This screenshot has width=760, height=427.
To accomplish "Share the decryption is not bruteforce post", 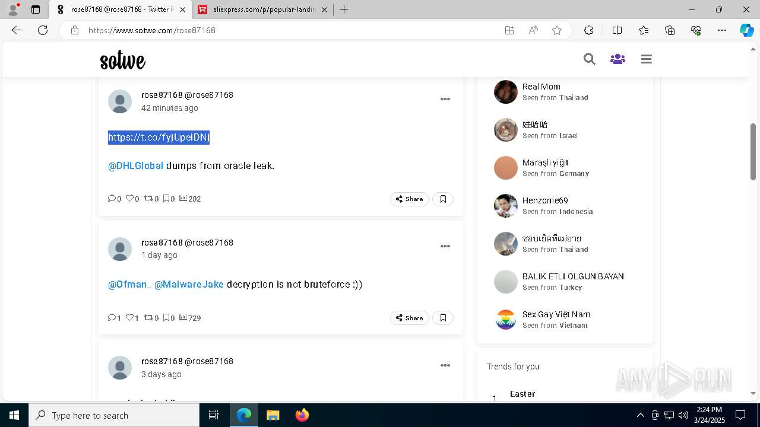I will tap(409, 318).
